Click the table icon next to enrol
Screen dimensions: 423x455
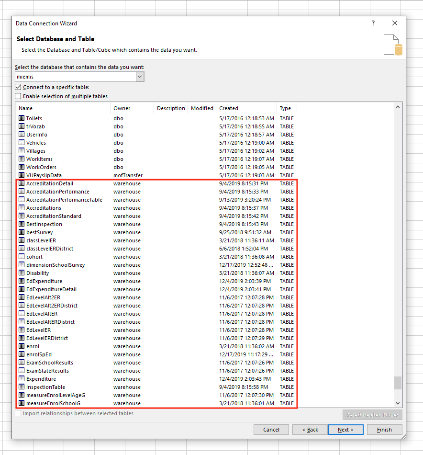click(22, 346)
